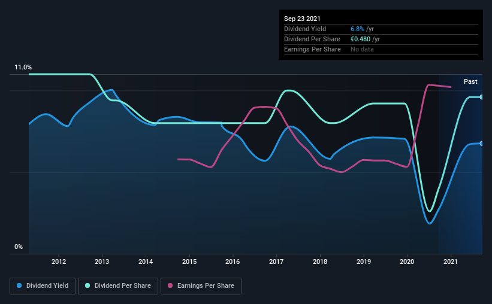492x304 pixels.
Task: Click the Dividend Per Share line endpoint marker
Action: click(481, 97)
